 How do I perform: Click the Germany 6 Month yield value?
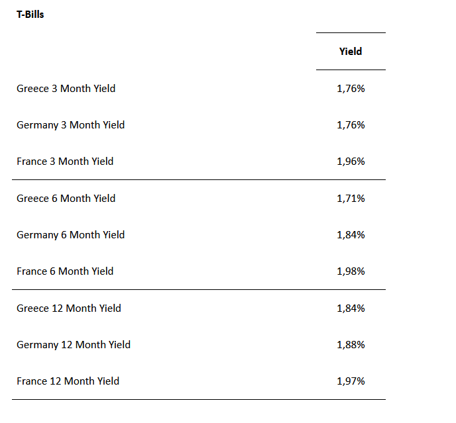[351, 234]
